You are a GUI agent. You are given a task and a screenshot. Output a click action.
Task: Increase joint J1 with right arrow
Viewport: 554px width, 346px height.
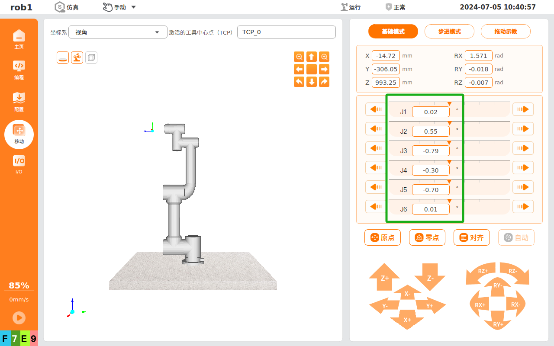click(523, 109)
